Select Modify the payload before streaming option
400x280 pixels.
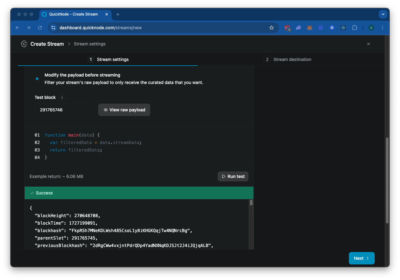point(37,79)
